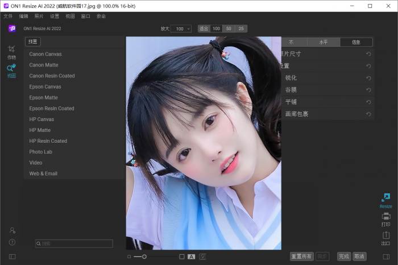The height and width of the screenshot is (265, 398).
Task: Select the Epson Resin Coated preset
Action: click(x=52, y=109)
